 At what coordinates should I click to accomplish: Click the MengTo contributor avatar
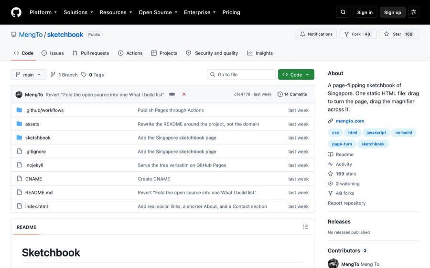tap(333, 264)
